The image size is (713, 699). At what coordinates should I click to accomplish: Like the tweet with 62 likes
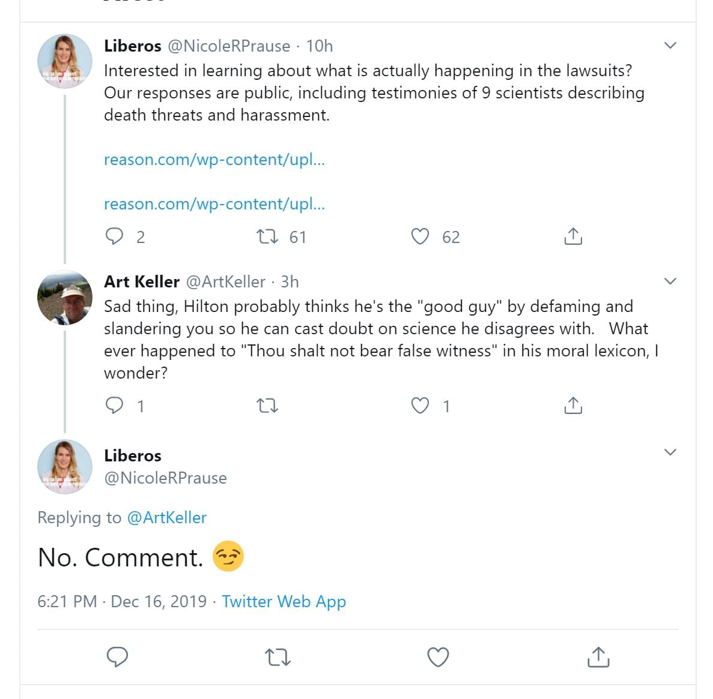click(x=420, y=237)
